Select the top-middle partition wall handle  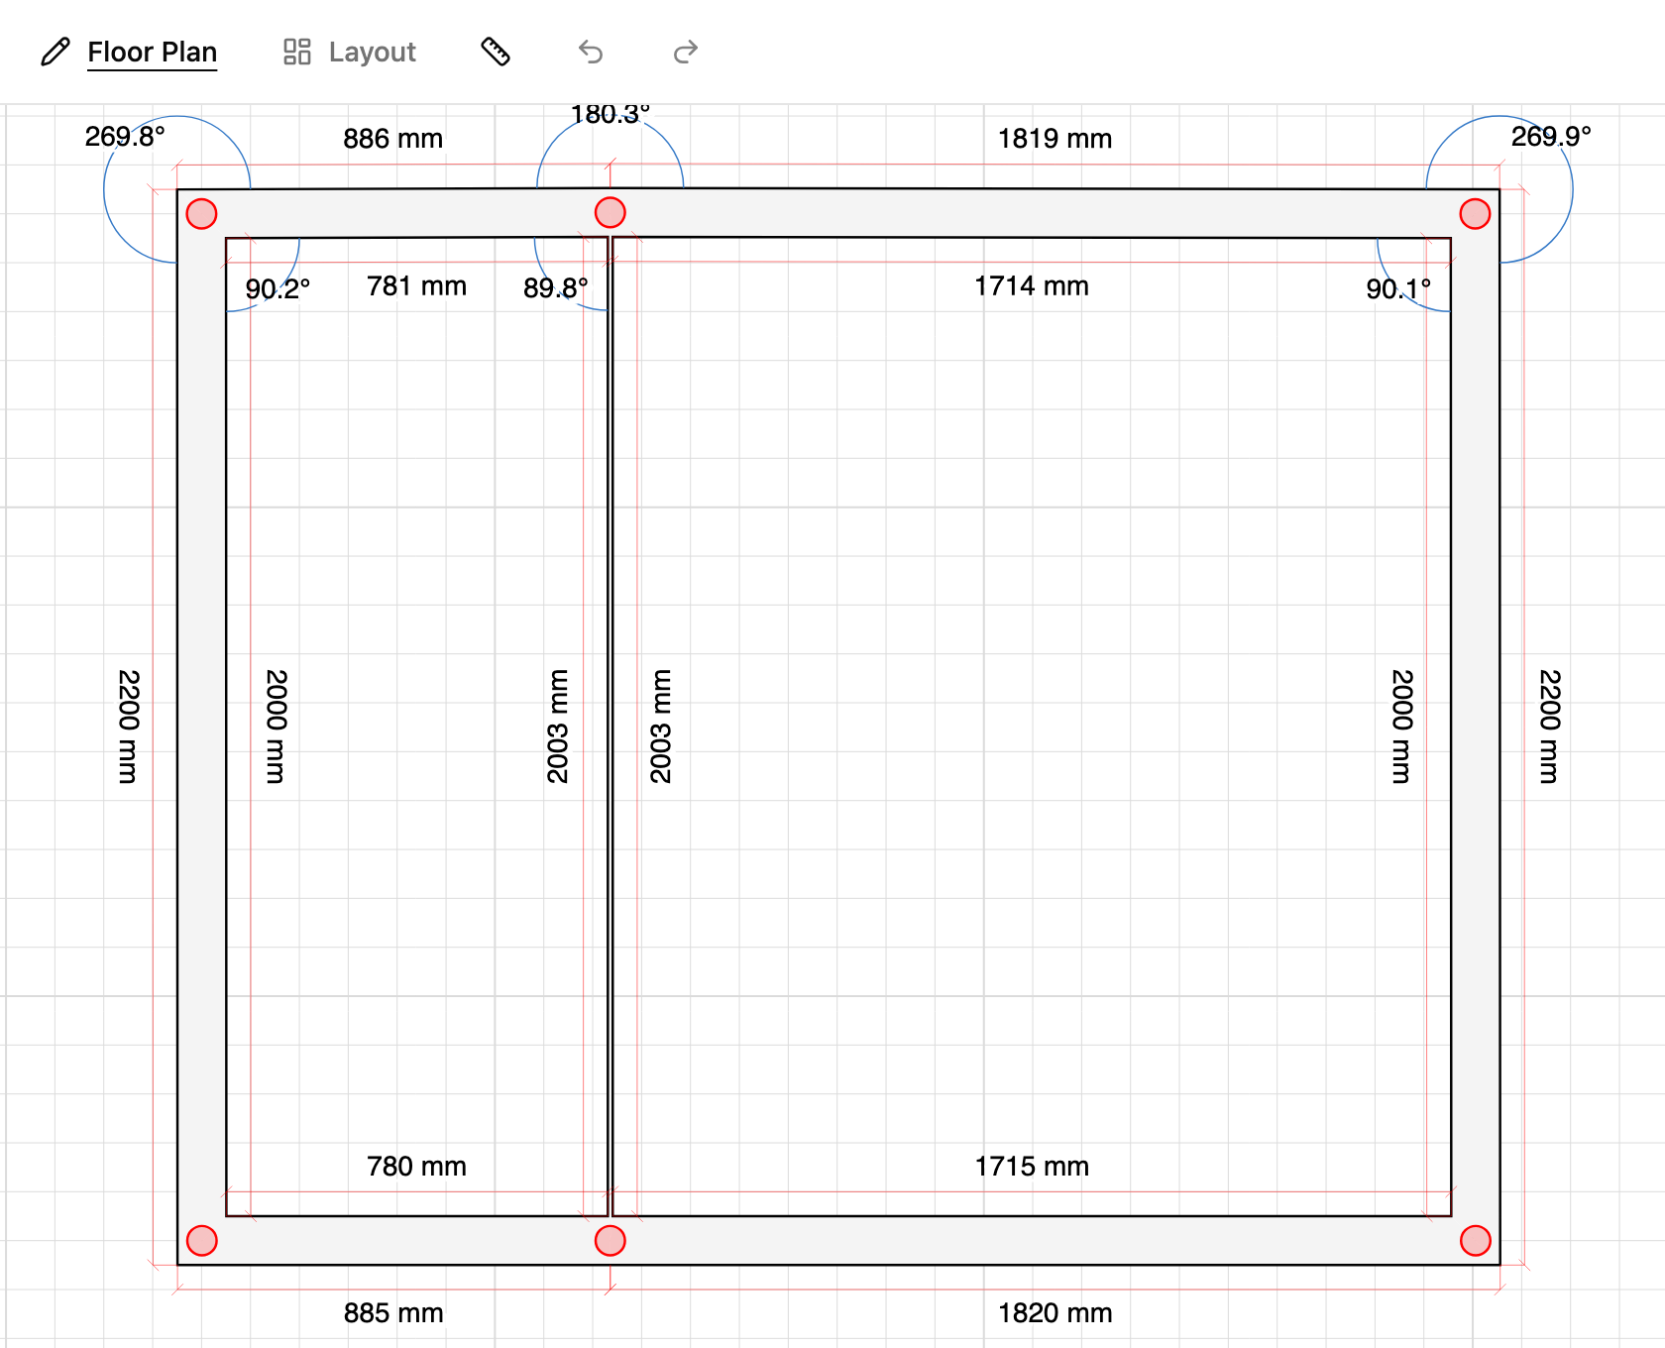[x=610, y=212]
